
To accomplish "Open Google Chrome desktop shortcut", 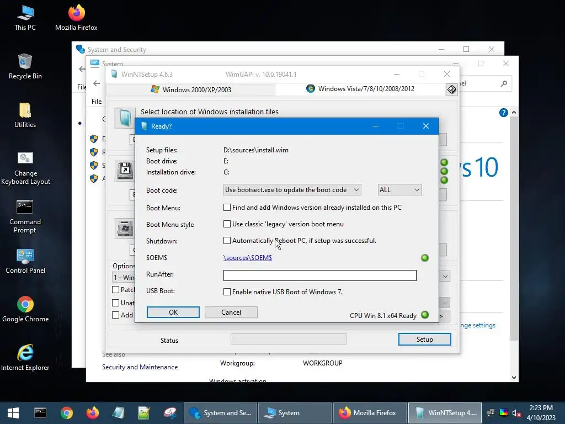I will [25, 309].
